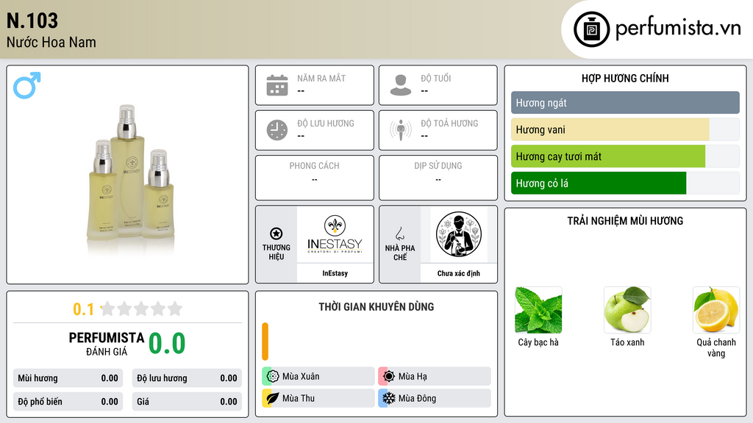The image size is (753, 423).
Task: Pick the Mùa Đông snowflake icon
Action: coord(389,398)
